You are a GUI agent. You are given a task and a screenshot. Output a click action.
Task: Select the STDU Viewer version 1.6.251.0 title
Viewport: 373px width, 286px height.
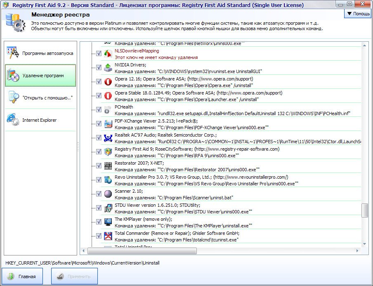point(158,205)
